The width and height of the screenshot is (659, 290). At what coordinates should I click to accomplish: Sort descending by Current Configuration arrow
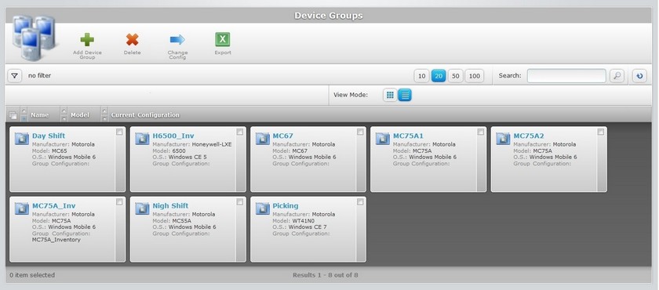104,118
